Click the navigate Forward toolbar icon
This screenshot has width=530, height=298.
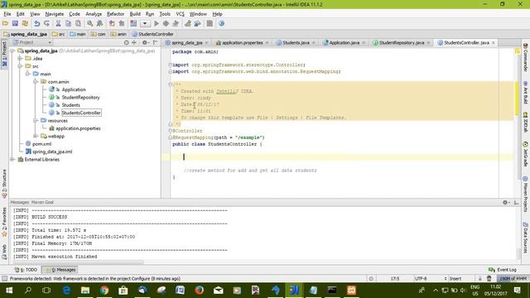122,23
